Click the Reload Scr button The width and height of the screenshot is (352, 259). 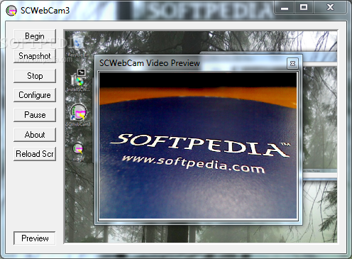tap(35, 154)
